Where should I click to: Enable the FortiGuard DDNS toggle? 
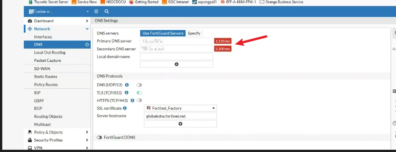click(x=99, y=137)
